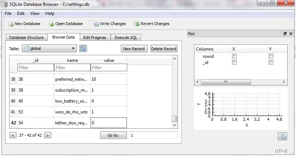This screenshot has width=296, height=156.
Task: Select the _id cell showing 54
Action: 36,123
